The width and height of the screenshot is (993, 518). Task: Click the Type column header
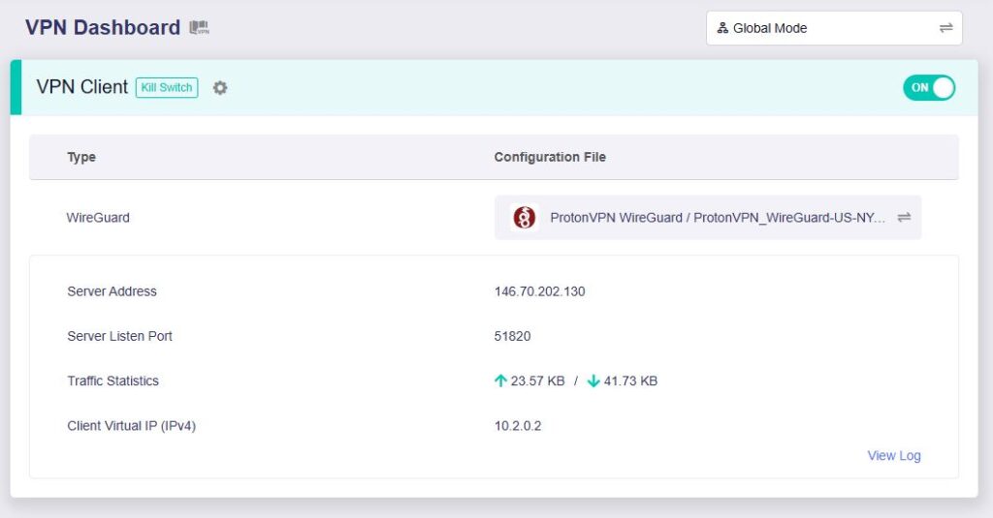pos(81,157)
